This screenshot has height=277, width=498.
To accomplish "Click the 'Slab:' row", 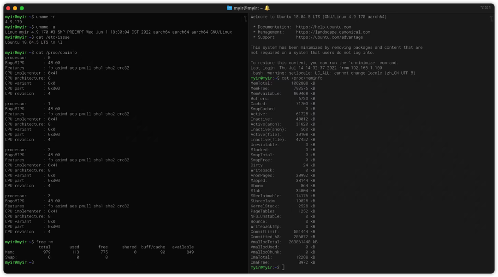I will tap(283, 191).
